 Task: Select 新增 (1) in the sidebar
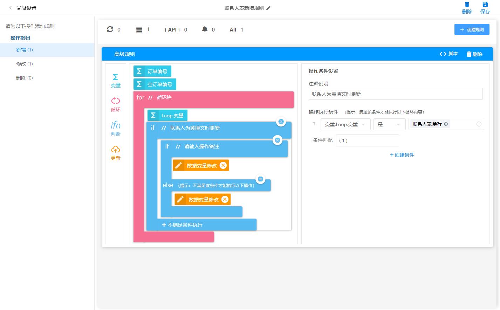(x=47, y=50)
